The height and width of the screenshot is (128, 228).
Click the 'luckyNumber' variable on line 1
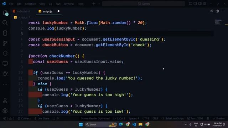click(x=55, y=23)
